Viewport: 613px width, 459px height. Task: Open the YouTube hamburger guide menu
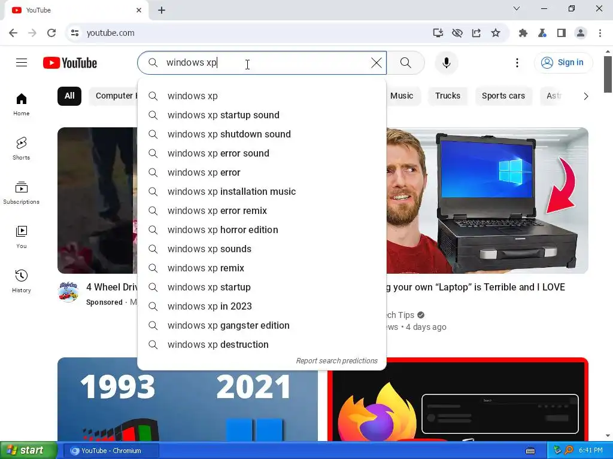point(22,62)
